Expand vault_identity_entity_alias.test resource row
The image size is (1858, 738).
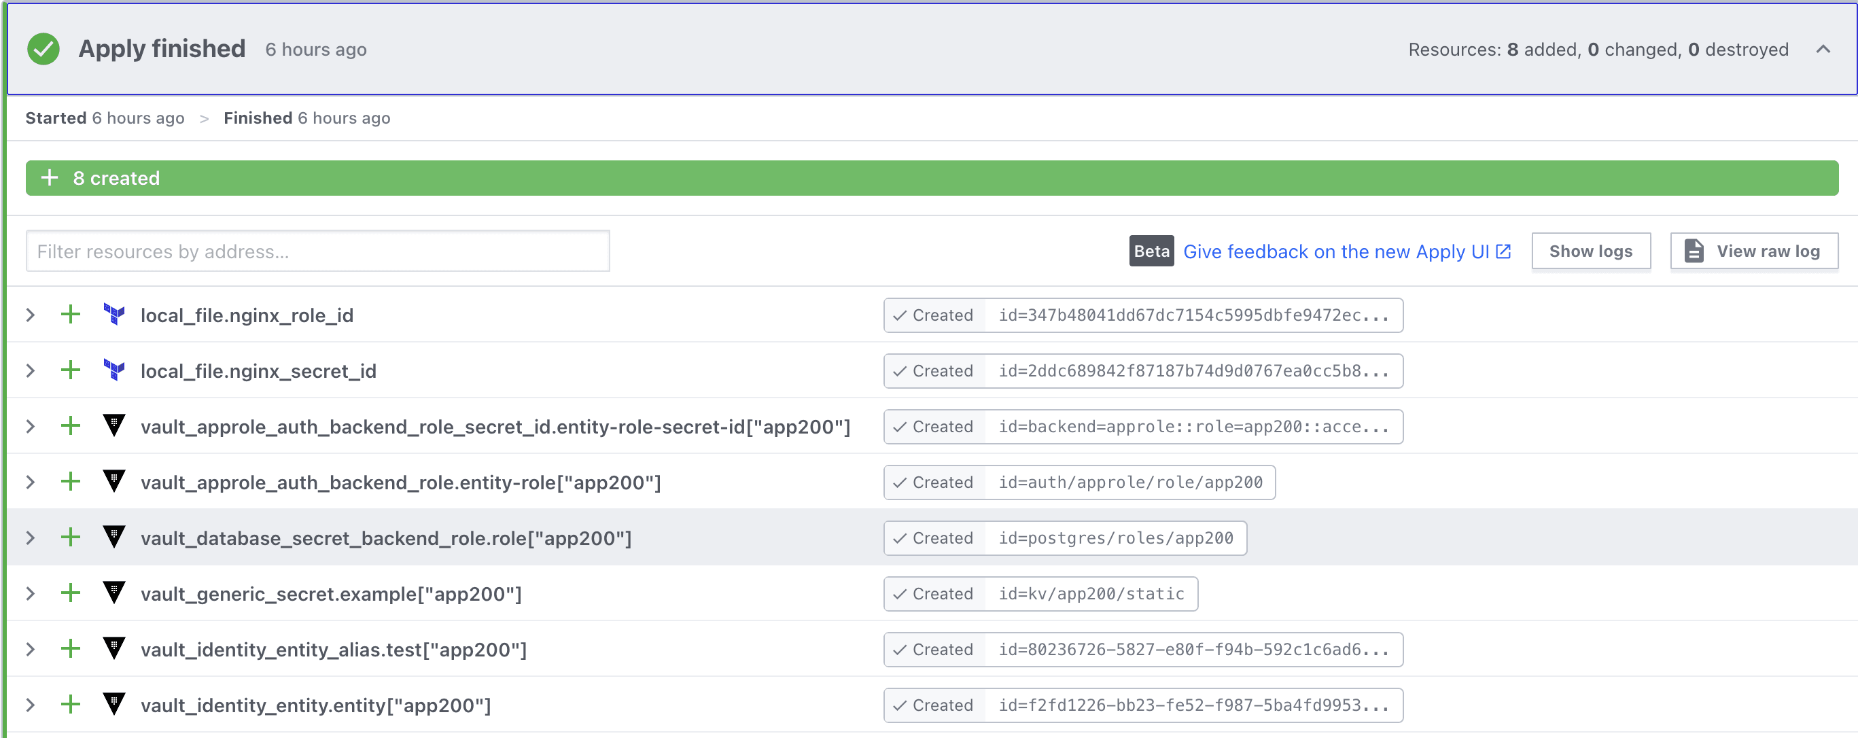tap(31, 649)
